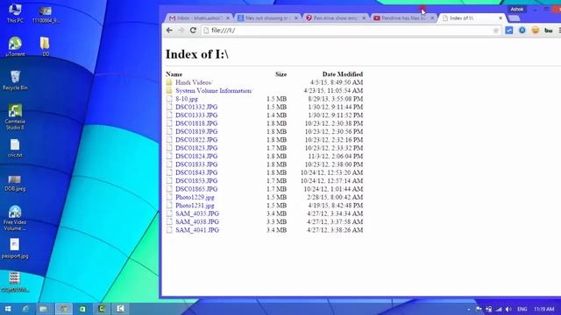Open DSC01332.JPG link
This screenshot has width=561, height=315.
tap(196, 107)
